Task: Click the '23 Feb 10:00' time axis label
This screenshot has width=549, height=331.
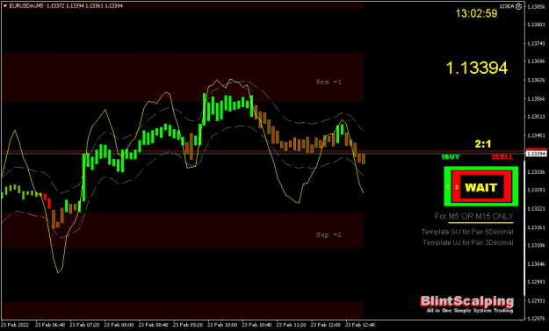Action: [x=222, y=325]
